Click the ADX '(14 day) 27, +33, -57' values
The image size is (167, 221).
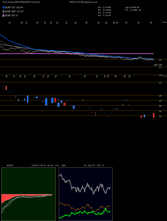pos(94,165)
